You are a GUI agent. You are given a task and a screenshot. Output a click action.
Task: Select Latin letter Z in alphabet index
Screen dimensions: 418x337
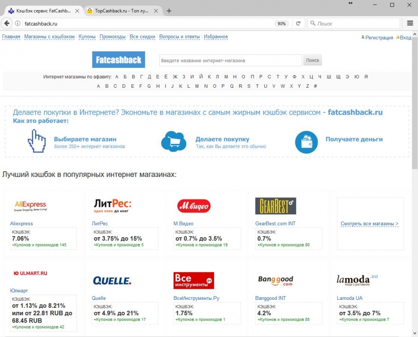307,86
